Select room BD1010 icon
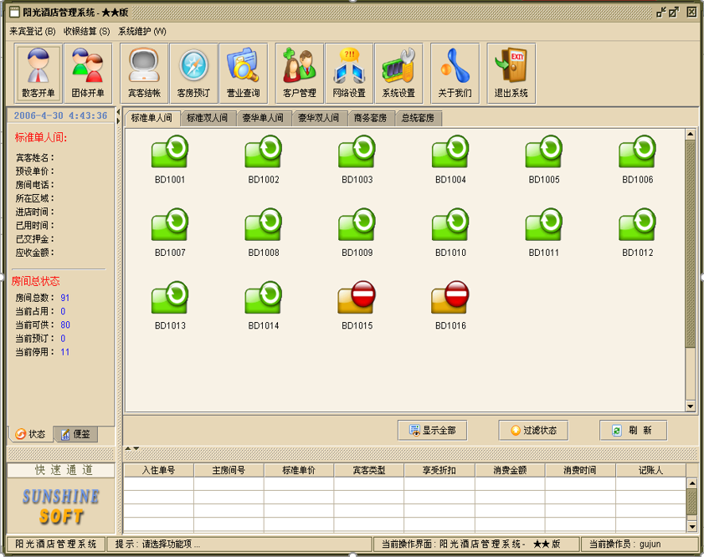The width and height of the screenshot is (704, 557). coord(450,225)
